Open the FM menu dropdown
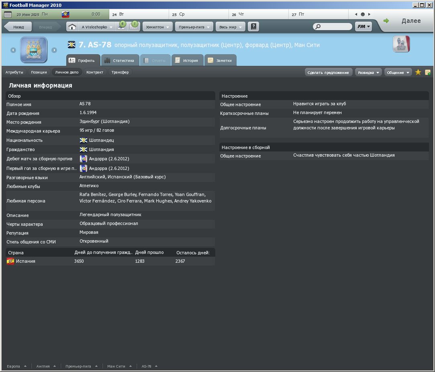The image size is (435, 372). (363, 27)
